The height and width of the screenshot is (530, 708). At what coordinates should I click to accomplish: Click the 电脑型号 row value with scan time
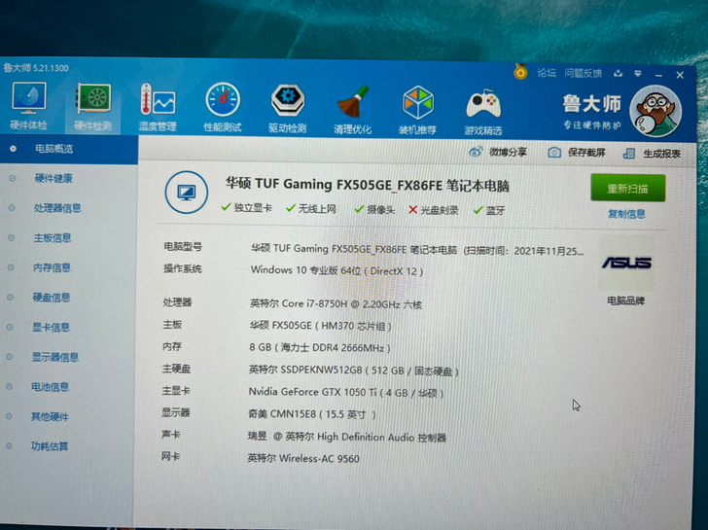tap(417, 250)
